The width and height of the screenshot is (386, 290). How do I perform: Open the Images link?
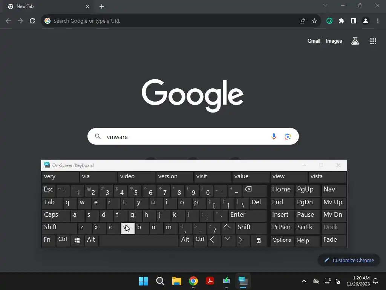pos(334,41)
